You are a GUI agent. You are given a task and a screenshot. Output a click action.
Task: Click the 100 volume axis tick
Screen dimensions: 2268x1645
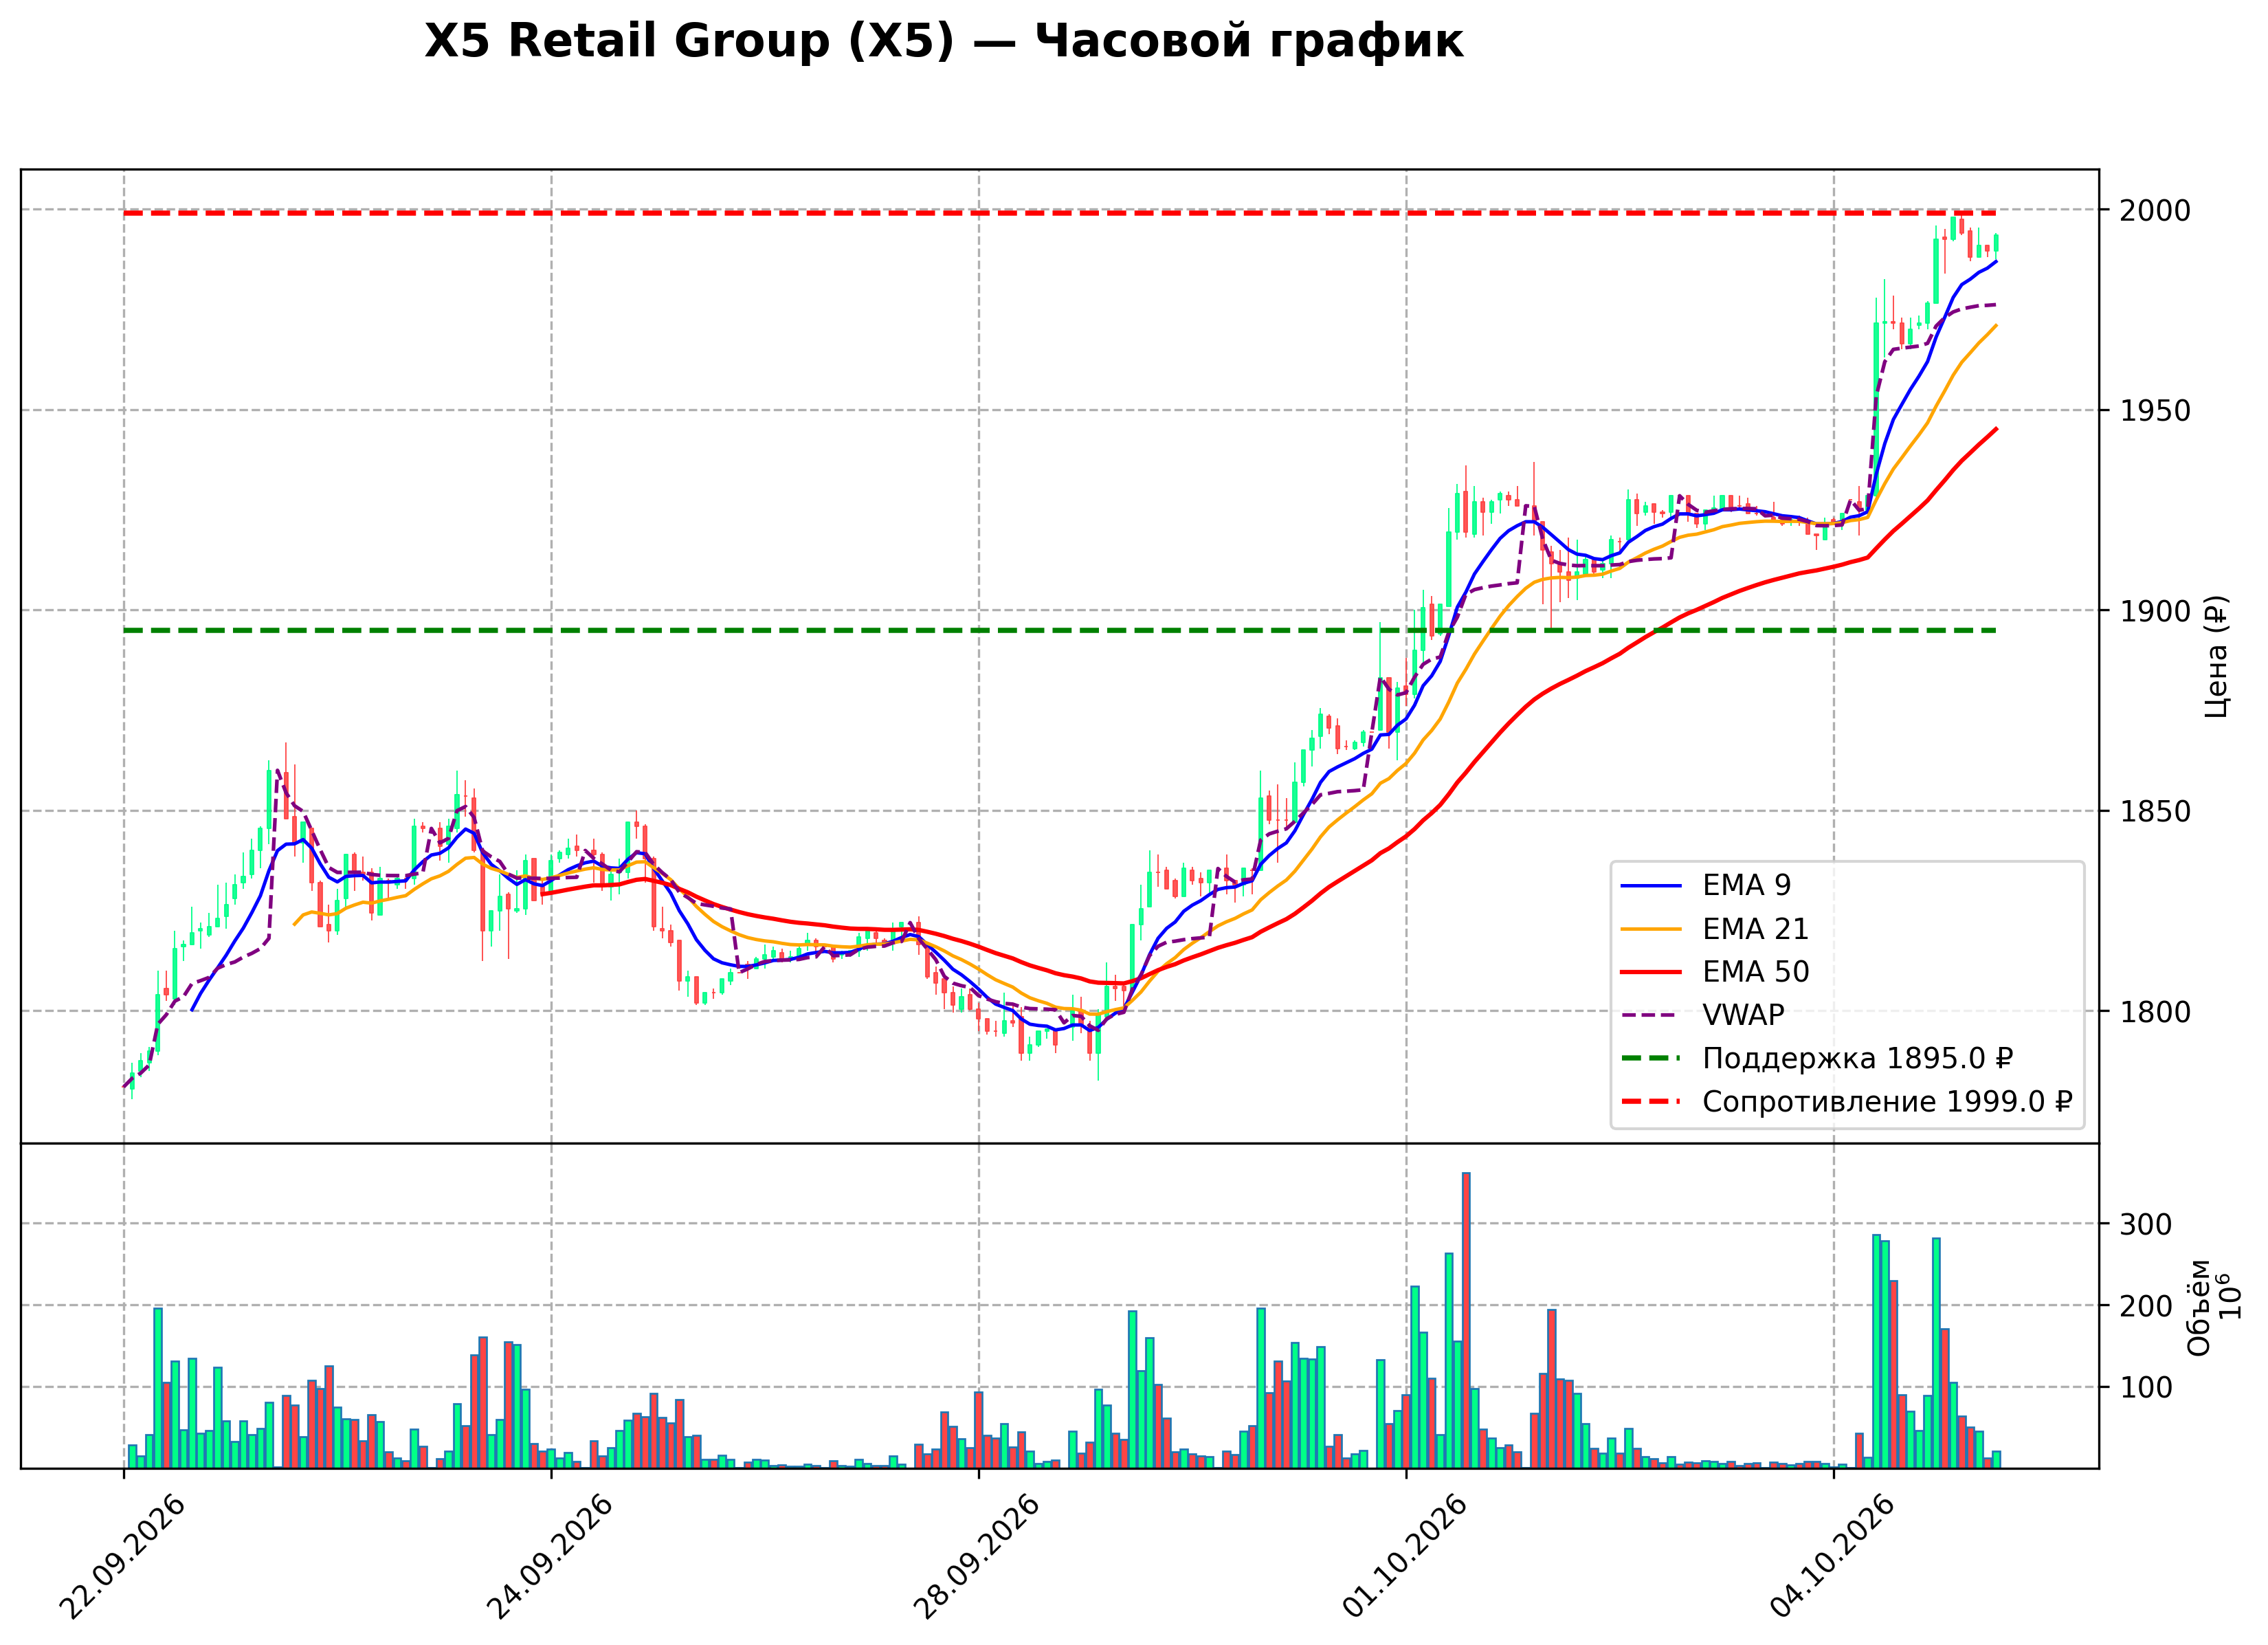tap(2146, 1387)
